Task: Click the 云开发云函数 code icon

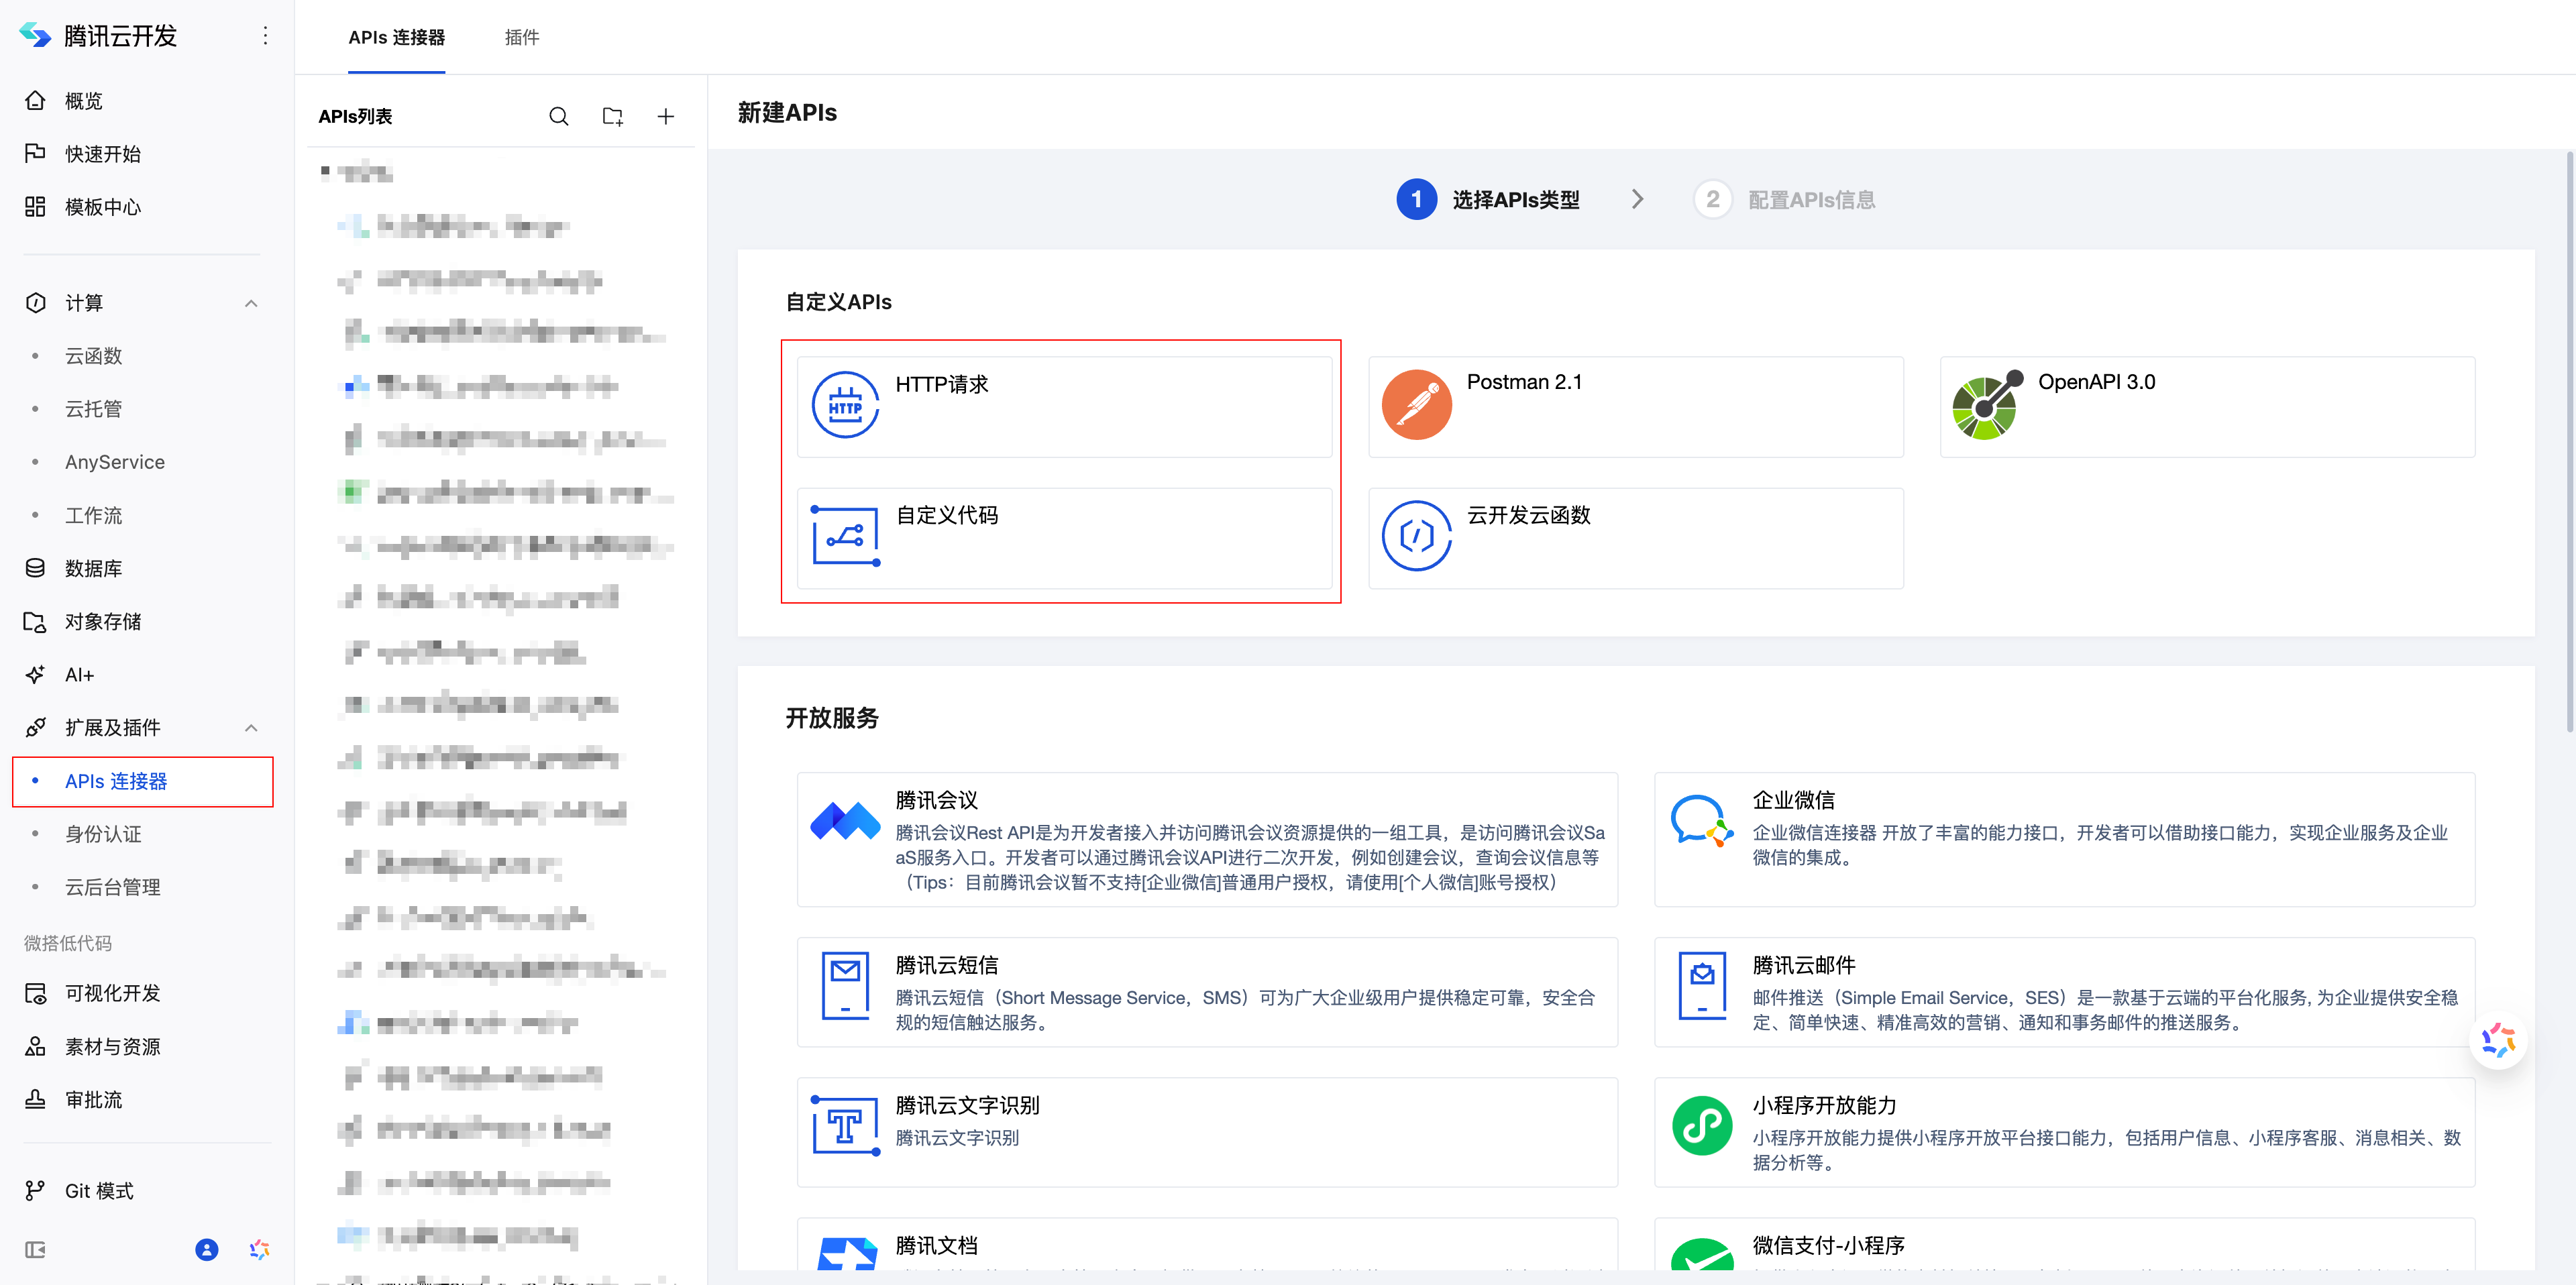Action: point(1416,536)
